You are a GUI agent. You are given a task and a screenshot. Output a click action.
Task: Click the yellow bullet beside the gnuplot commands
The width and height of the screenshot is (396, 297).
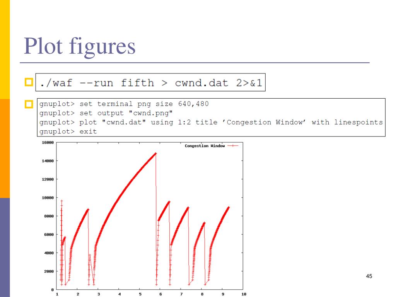[x=29, y=104]
